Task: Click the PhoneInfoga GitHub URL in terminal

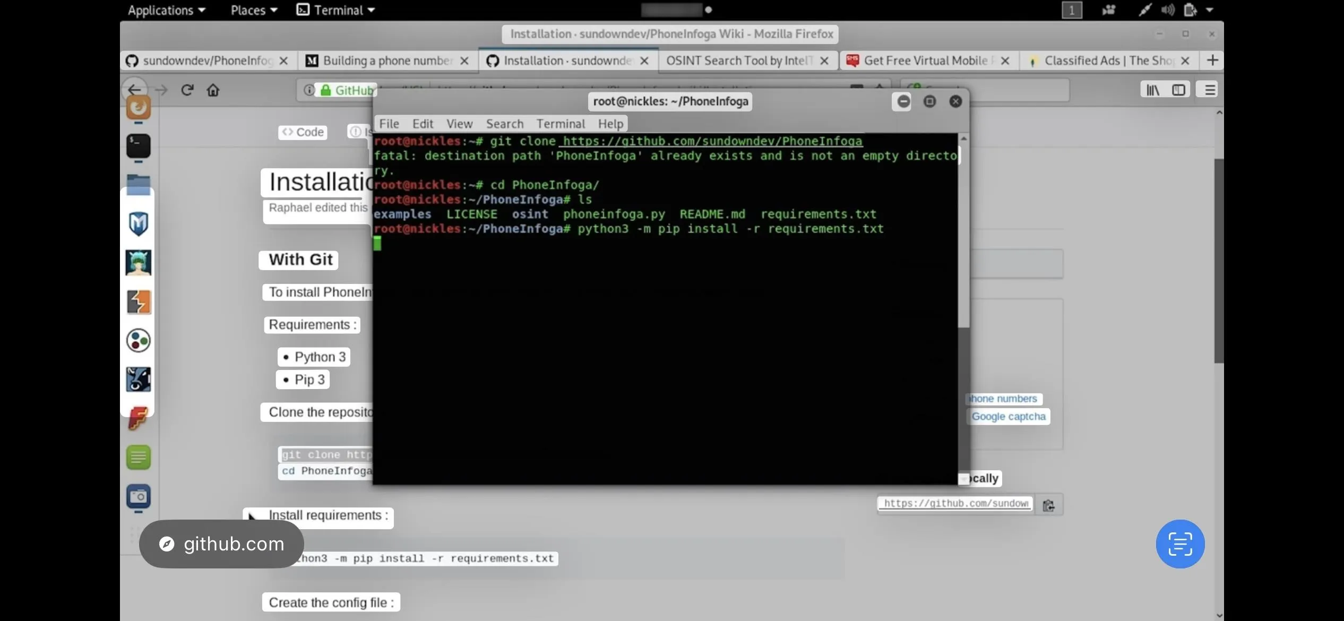Action: point(712,141)
